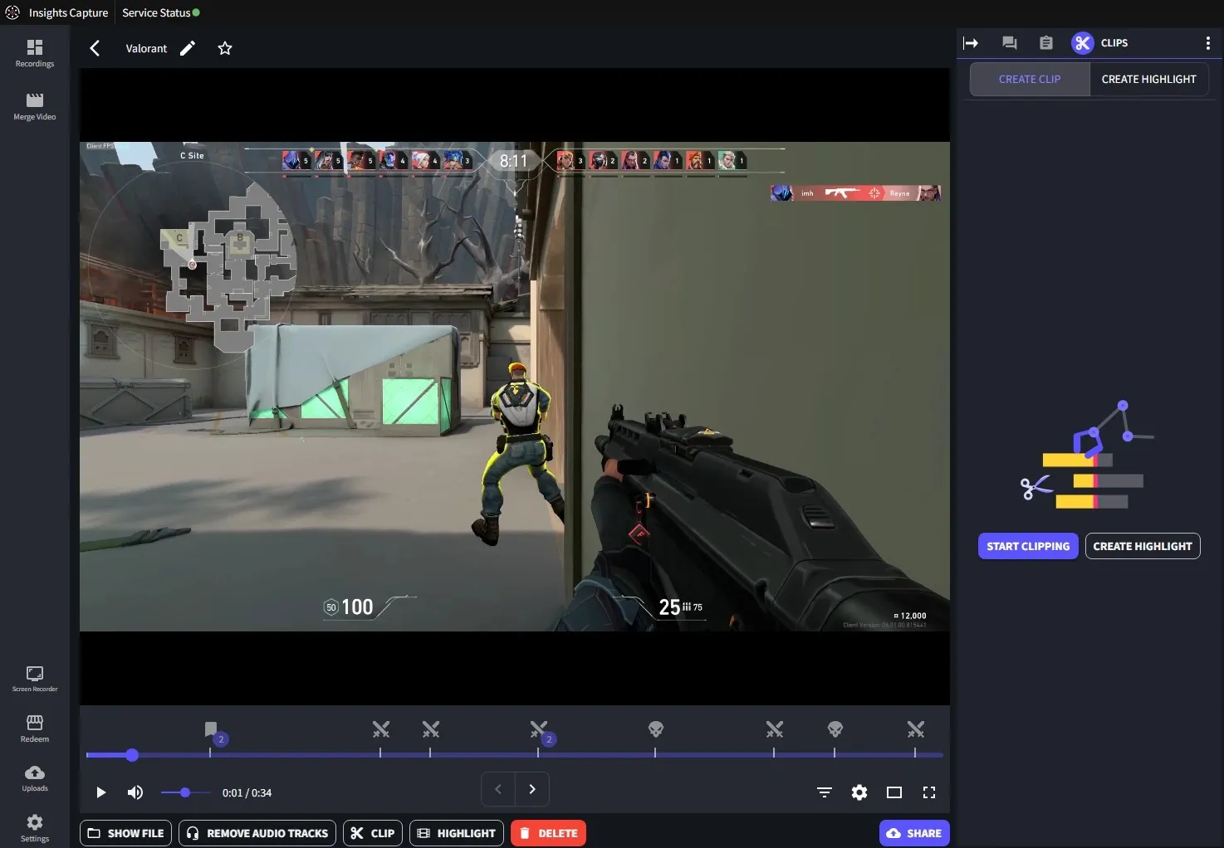
Task: Open the Clips panel scissors icon
Action: (1082, 42)
